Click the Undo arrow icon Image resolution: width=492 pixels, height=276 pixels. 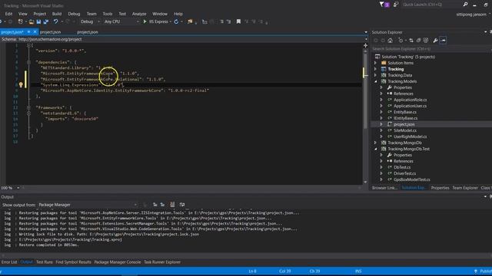click(x=55, y=21)
